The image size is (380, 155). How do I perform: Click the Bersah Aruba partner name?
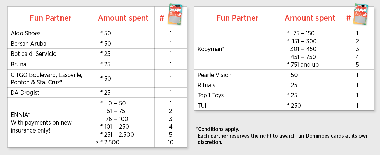tap(28, 44)
